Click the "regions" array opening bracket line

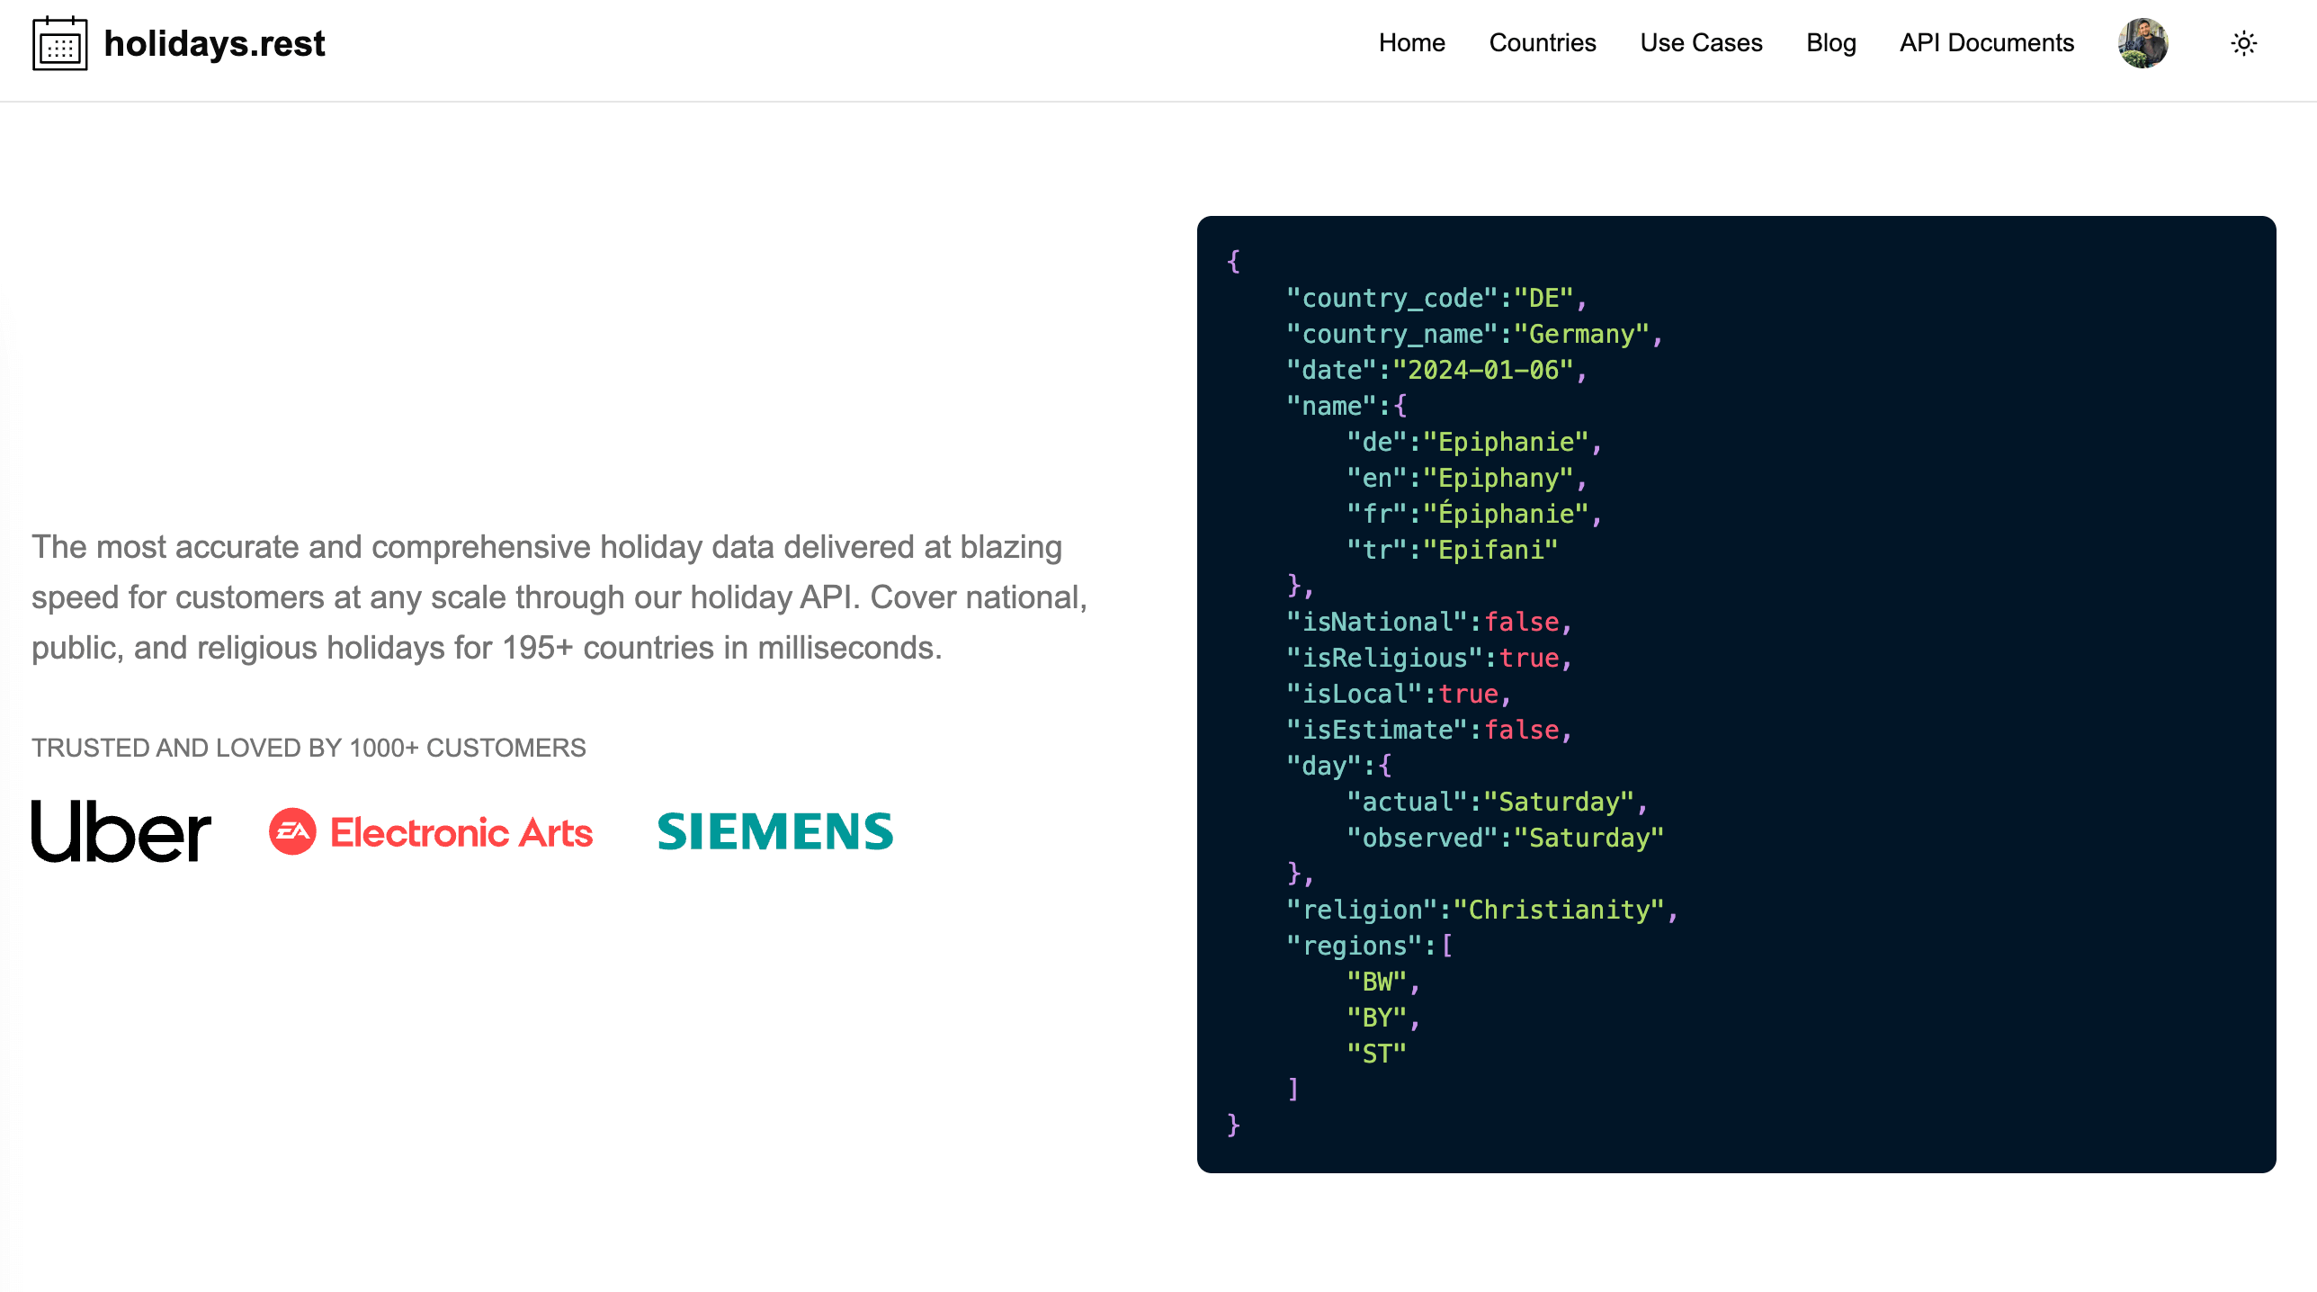(x=1369, y=946)
